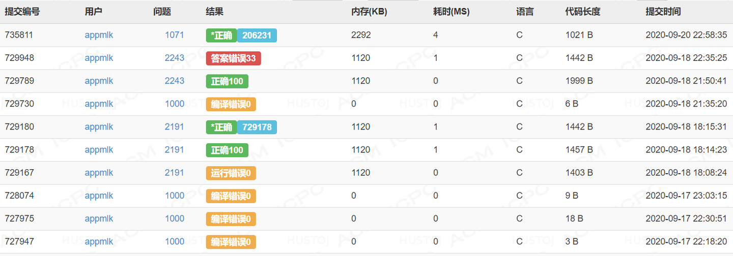Open the red 答案错误33 result badge
Viewport: 733px width, 256px height.
(233, 58)
